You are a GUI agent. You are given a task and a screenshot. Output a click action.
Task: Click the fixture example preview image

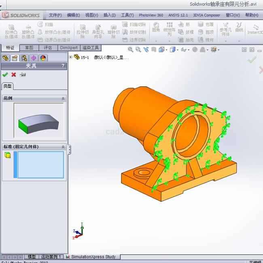coord(38,121)
